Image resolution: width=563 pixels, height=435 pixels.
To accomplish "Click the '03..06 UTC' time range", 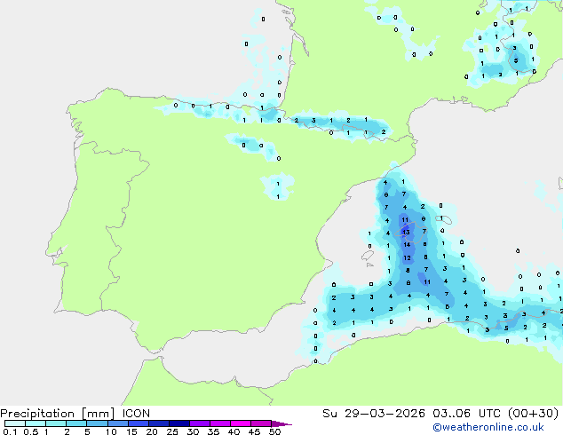I will (x=466, y=414).
